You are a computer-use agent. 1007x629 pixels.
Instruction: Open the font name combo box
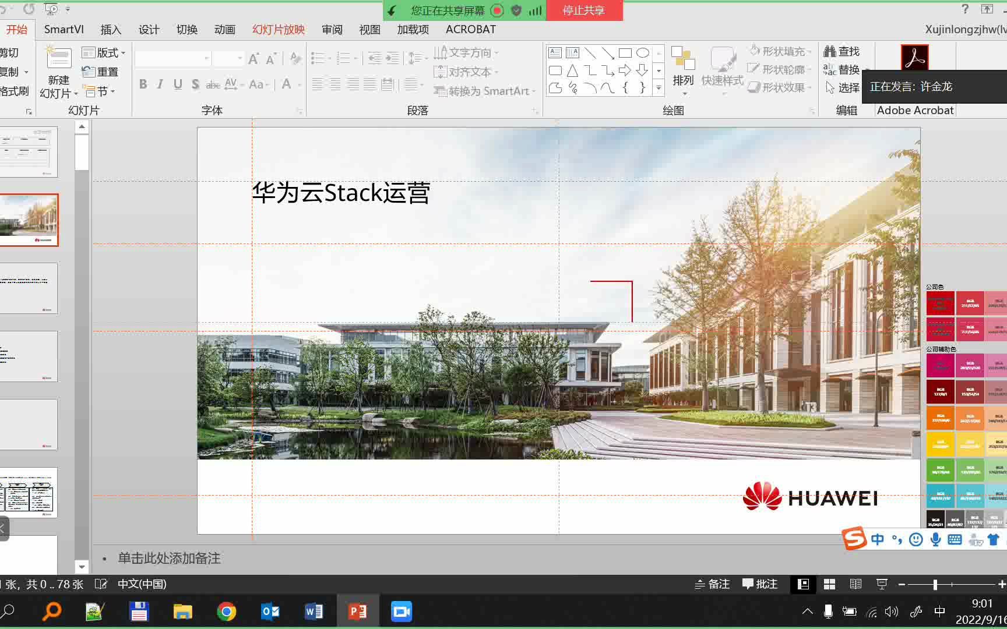[x=172, y=58]
